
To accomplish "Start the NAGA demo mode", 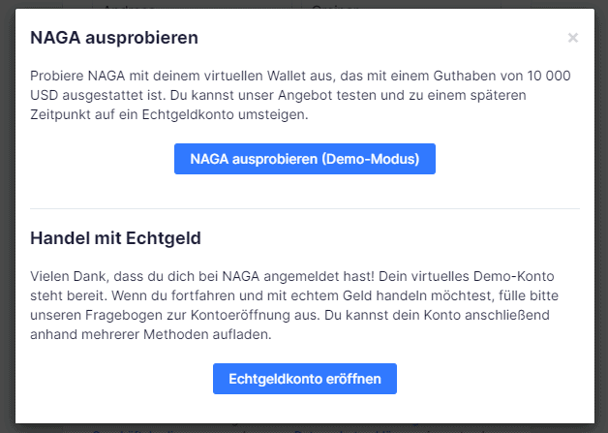I will [304, 159].
